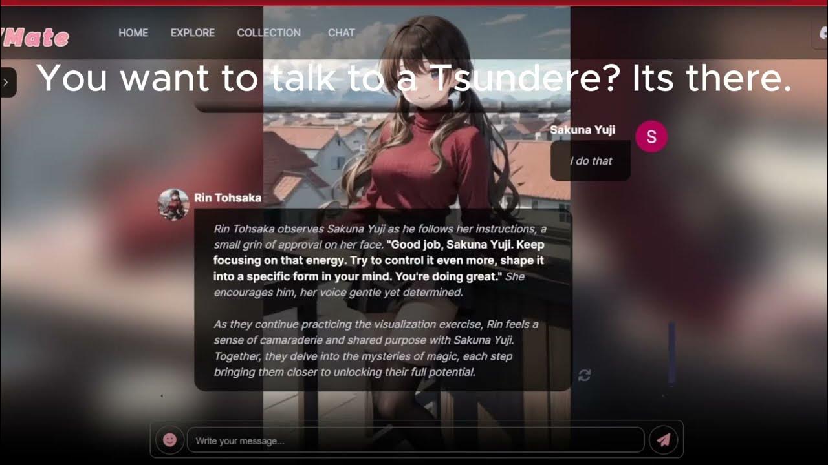Expand the left sidebar with the chevron
The height and width of the screenshot is (465, 828).
click(x=6, y=82)
